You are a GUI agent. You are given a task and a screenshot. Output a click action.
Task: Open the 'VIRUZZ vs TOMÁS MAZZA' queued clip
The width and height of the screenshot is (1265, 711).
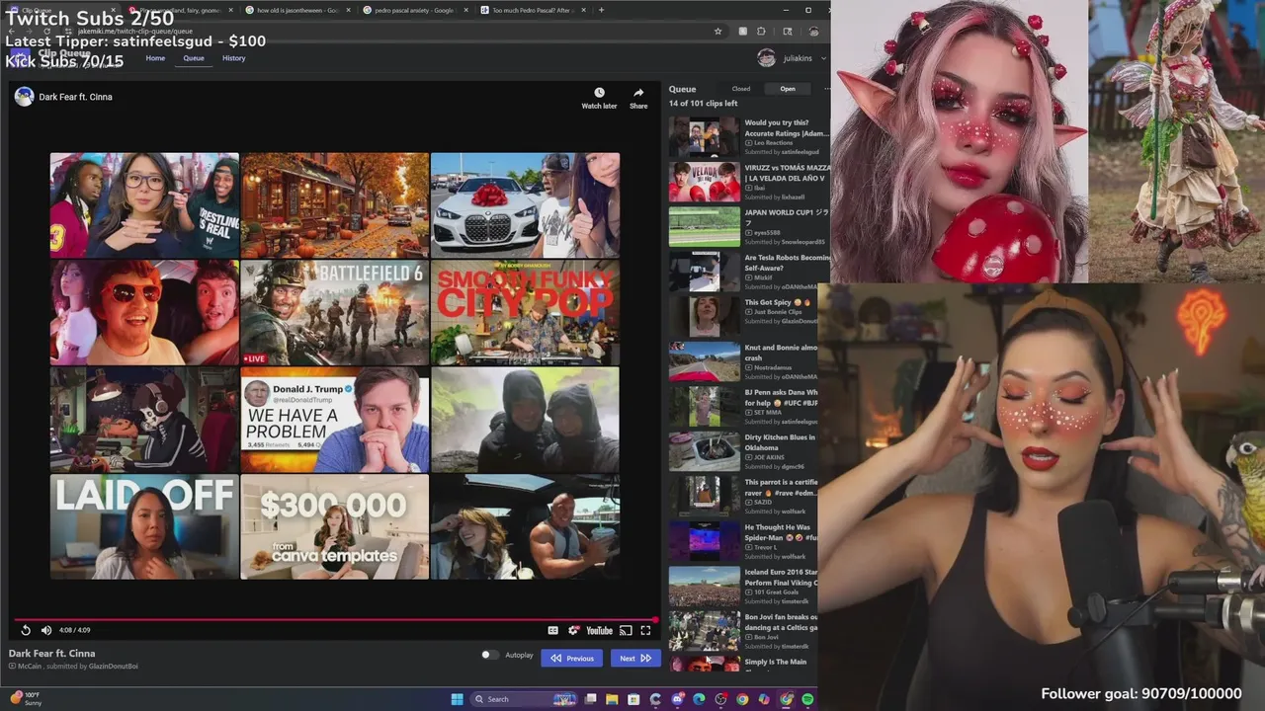749,183
